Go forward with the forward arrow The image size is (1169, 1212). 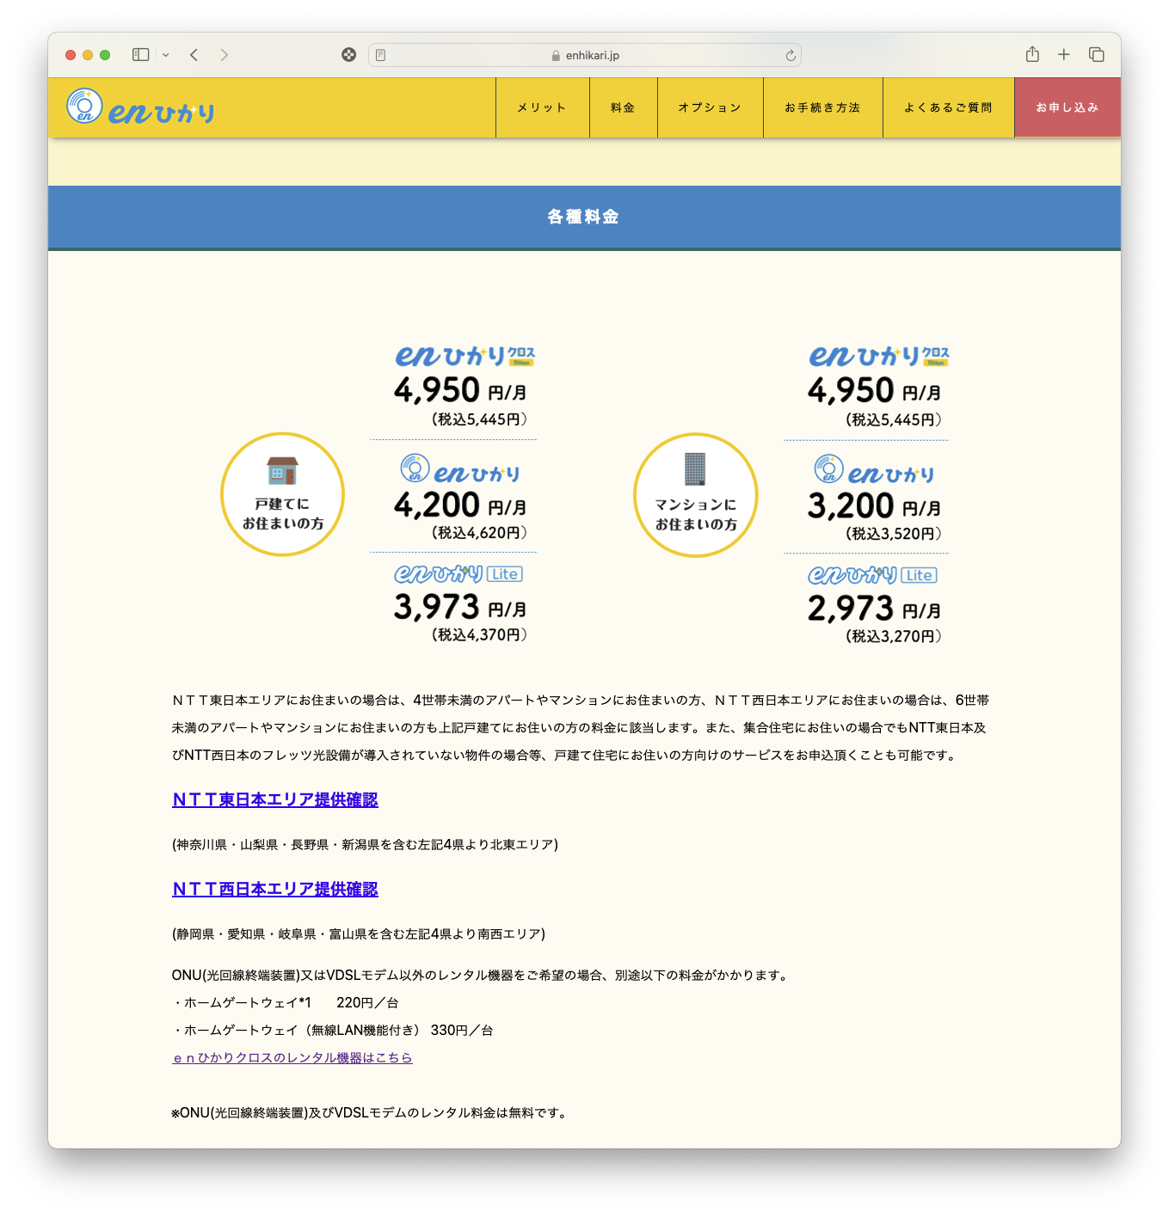click(x=225, y=55)
